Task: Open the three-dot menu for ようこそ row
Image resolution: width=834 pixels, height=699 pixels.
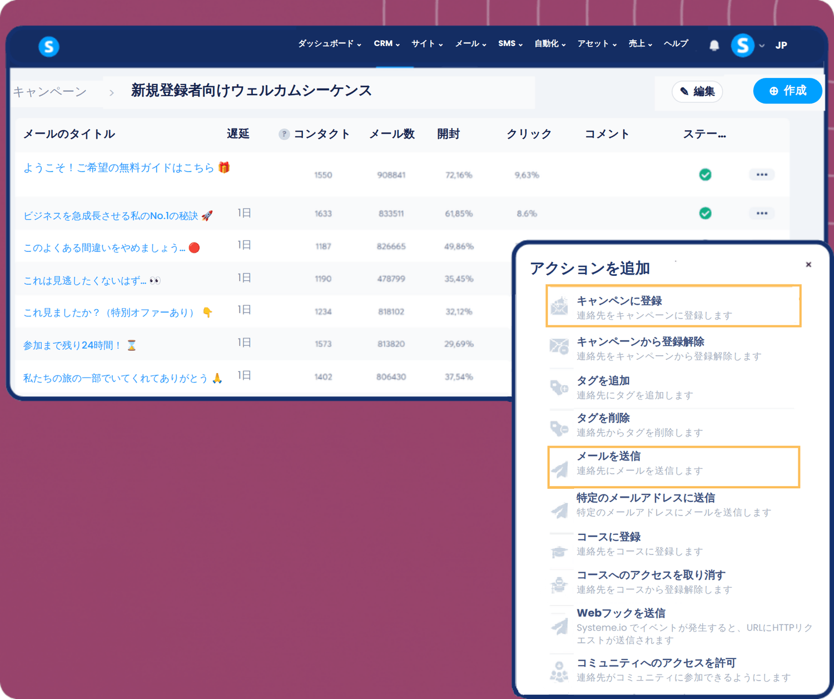Action: (762, 175)
